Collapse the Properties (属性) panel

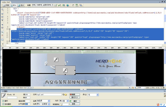tap(3, 91)
